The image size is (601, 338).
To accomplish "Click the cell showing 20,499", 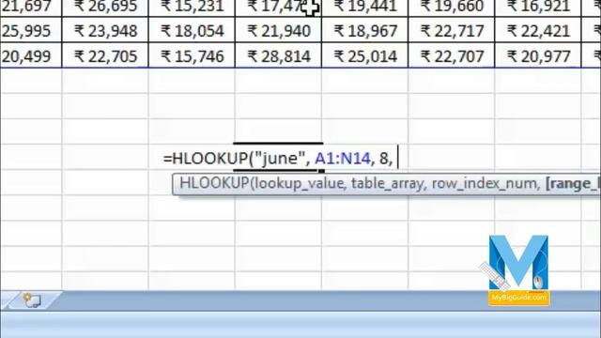I will coord(31,55).
